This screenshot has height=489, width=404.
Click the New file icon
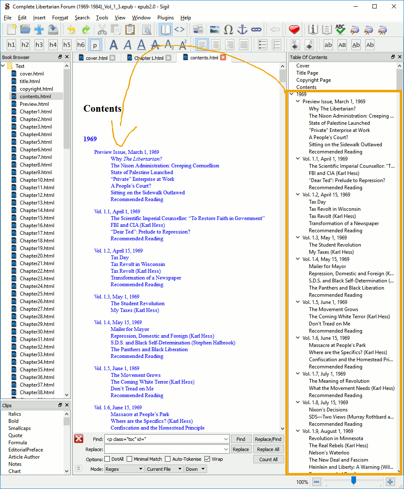pyautogui.click(x=11, y=30)
